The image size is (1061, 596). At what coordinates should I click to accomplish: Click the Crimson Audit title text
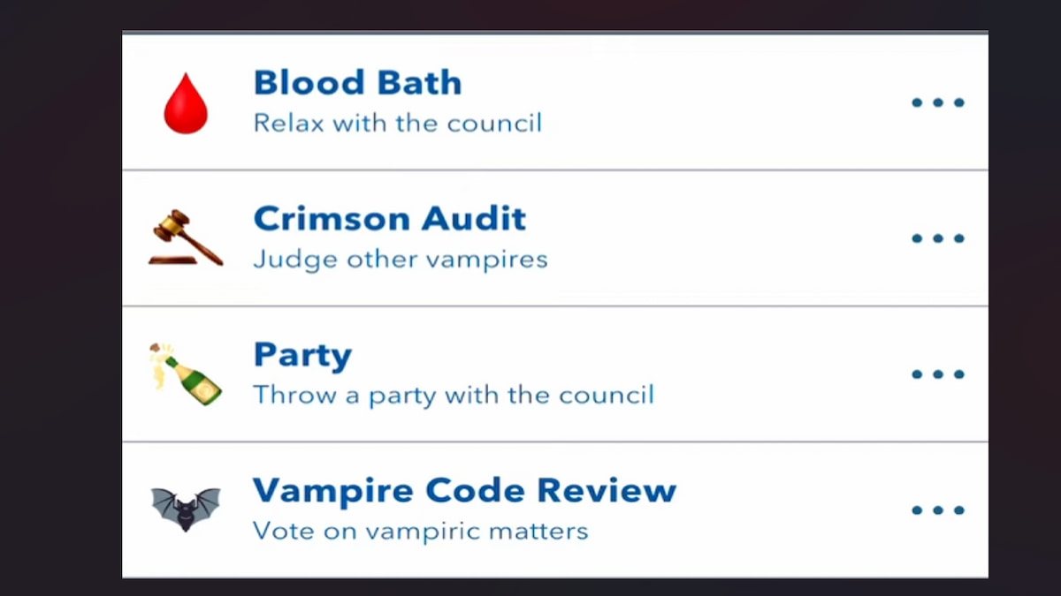pyautogui.click(x=390, y=218)
